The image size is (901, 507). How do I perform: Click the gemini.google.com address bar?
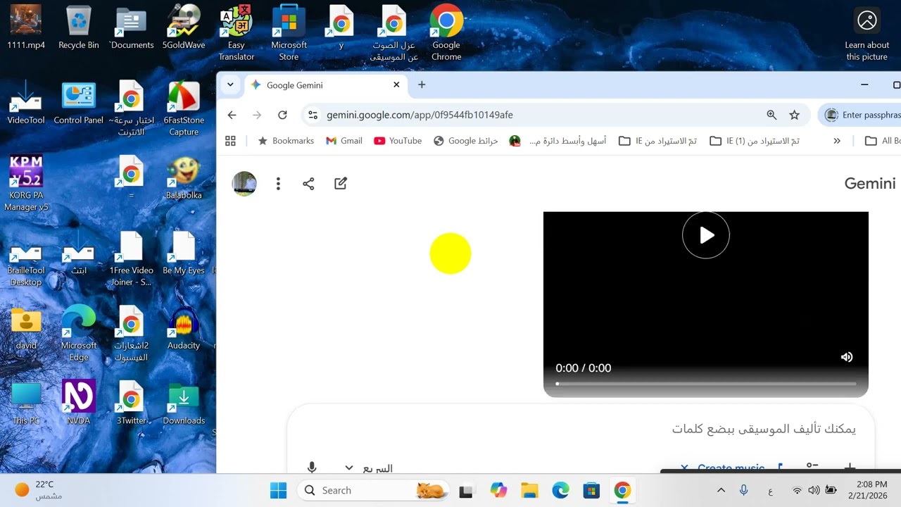click(420, 115)
